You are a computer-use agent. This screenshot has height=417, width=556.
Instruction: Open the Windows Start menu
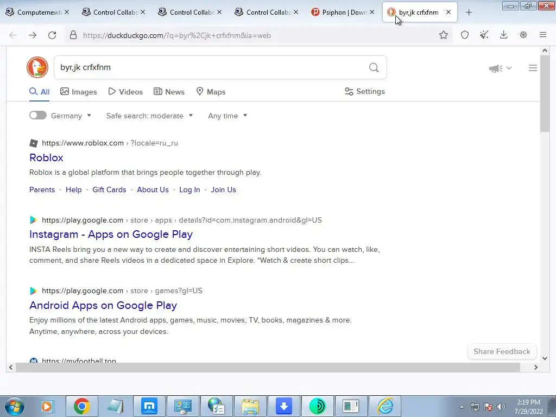[x=14, y=406]
